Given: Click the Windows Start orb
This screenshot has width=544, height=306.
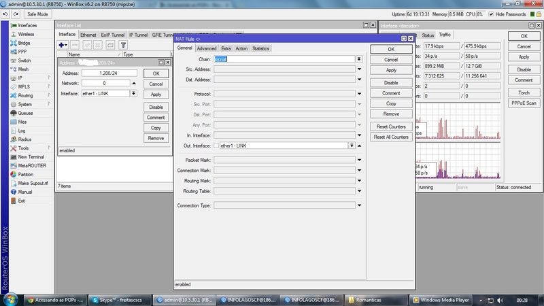Looking at the screenshot, I should pyautogui.click(x=10, y=299).
